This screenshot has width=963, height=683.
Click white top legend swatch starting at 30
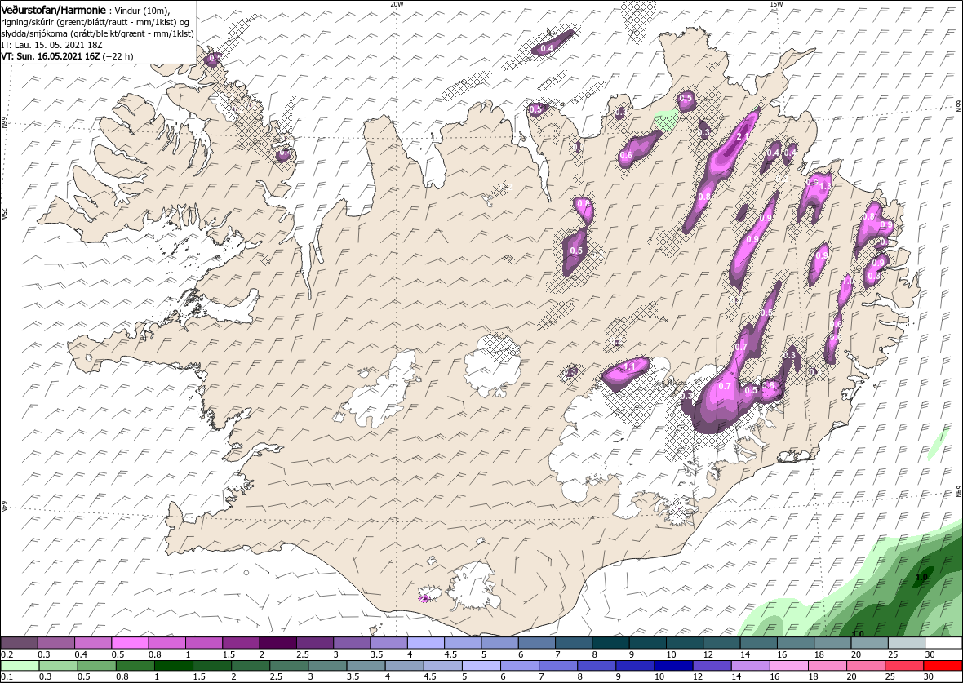pyautogui.click(x=944, y=642)
